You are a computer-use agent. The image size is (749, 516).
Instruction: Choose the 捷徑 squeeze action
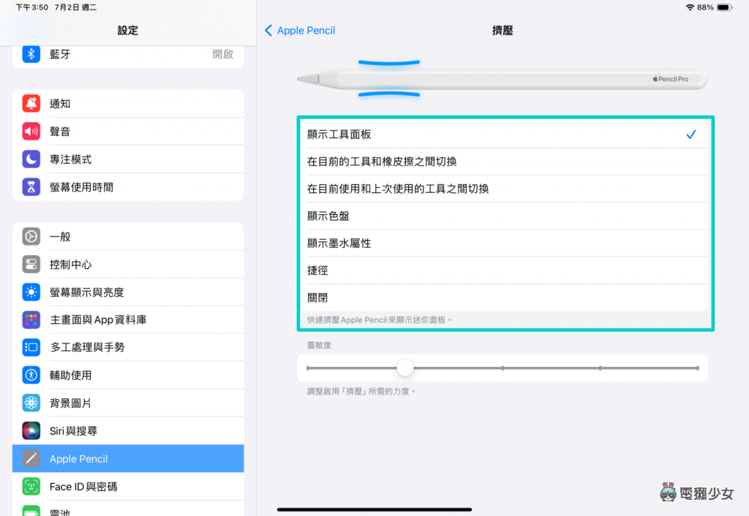coord(503,270)
